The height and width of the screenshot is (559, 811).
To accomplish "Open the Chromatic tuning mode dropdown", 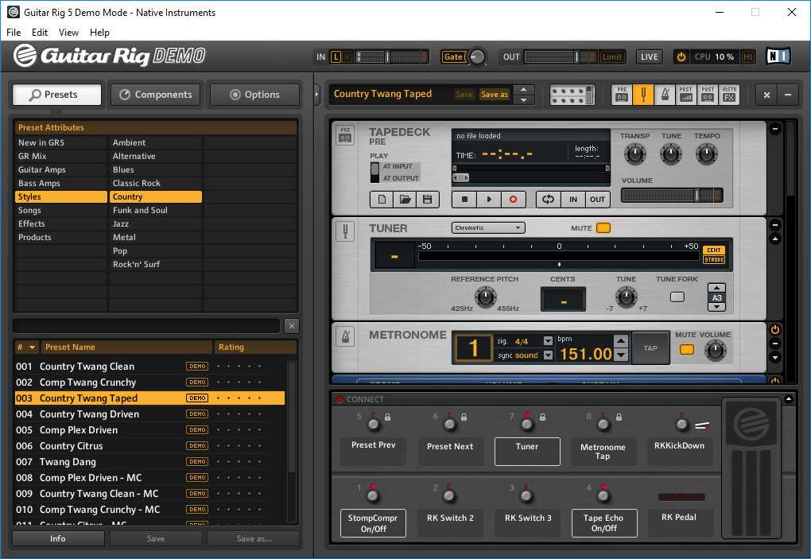I will pyautogui.click(x=488, y=228).
